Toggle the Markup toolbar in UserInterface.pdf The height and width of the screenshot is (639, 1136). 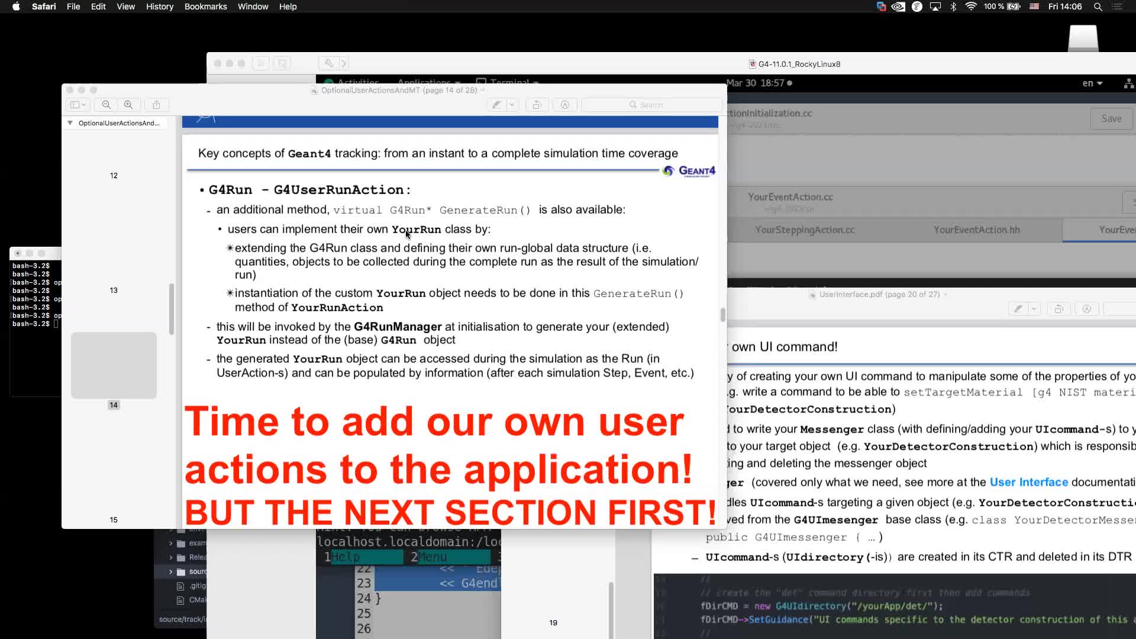click(x=1087, y=308)
